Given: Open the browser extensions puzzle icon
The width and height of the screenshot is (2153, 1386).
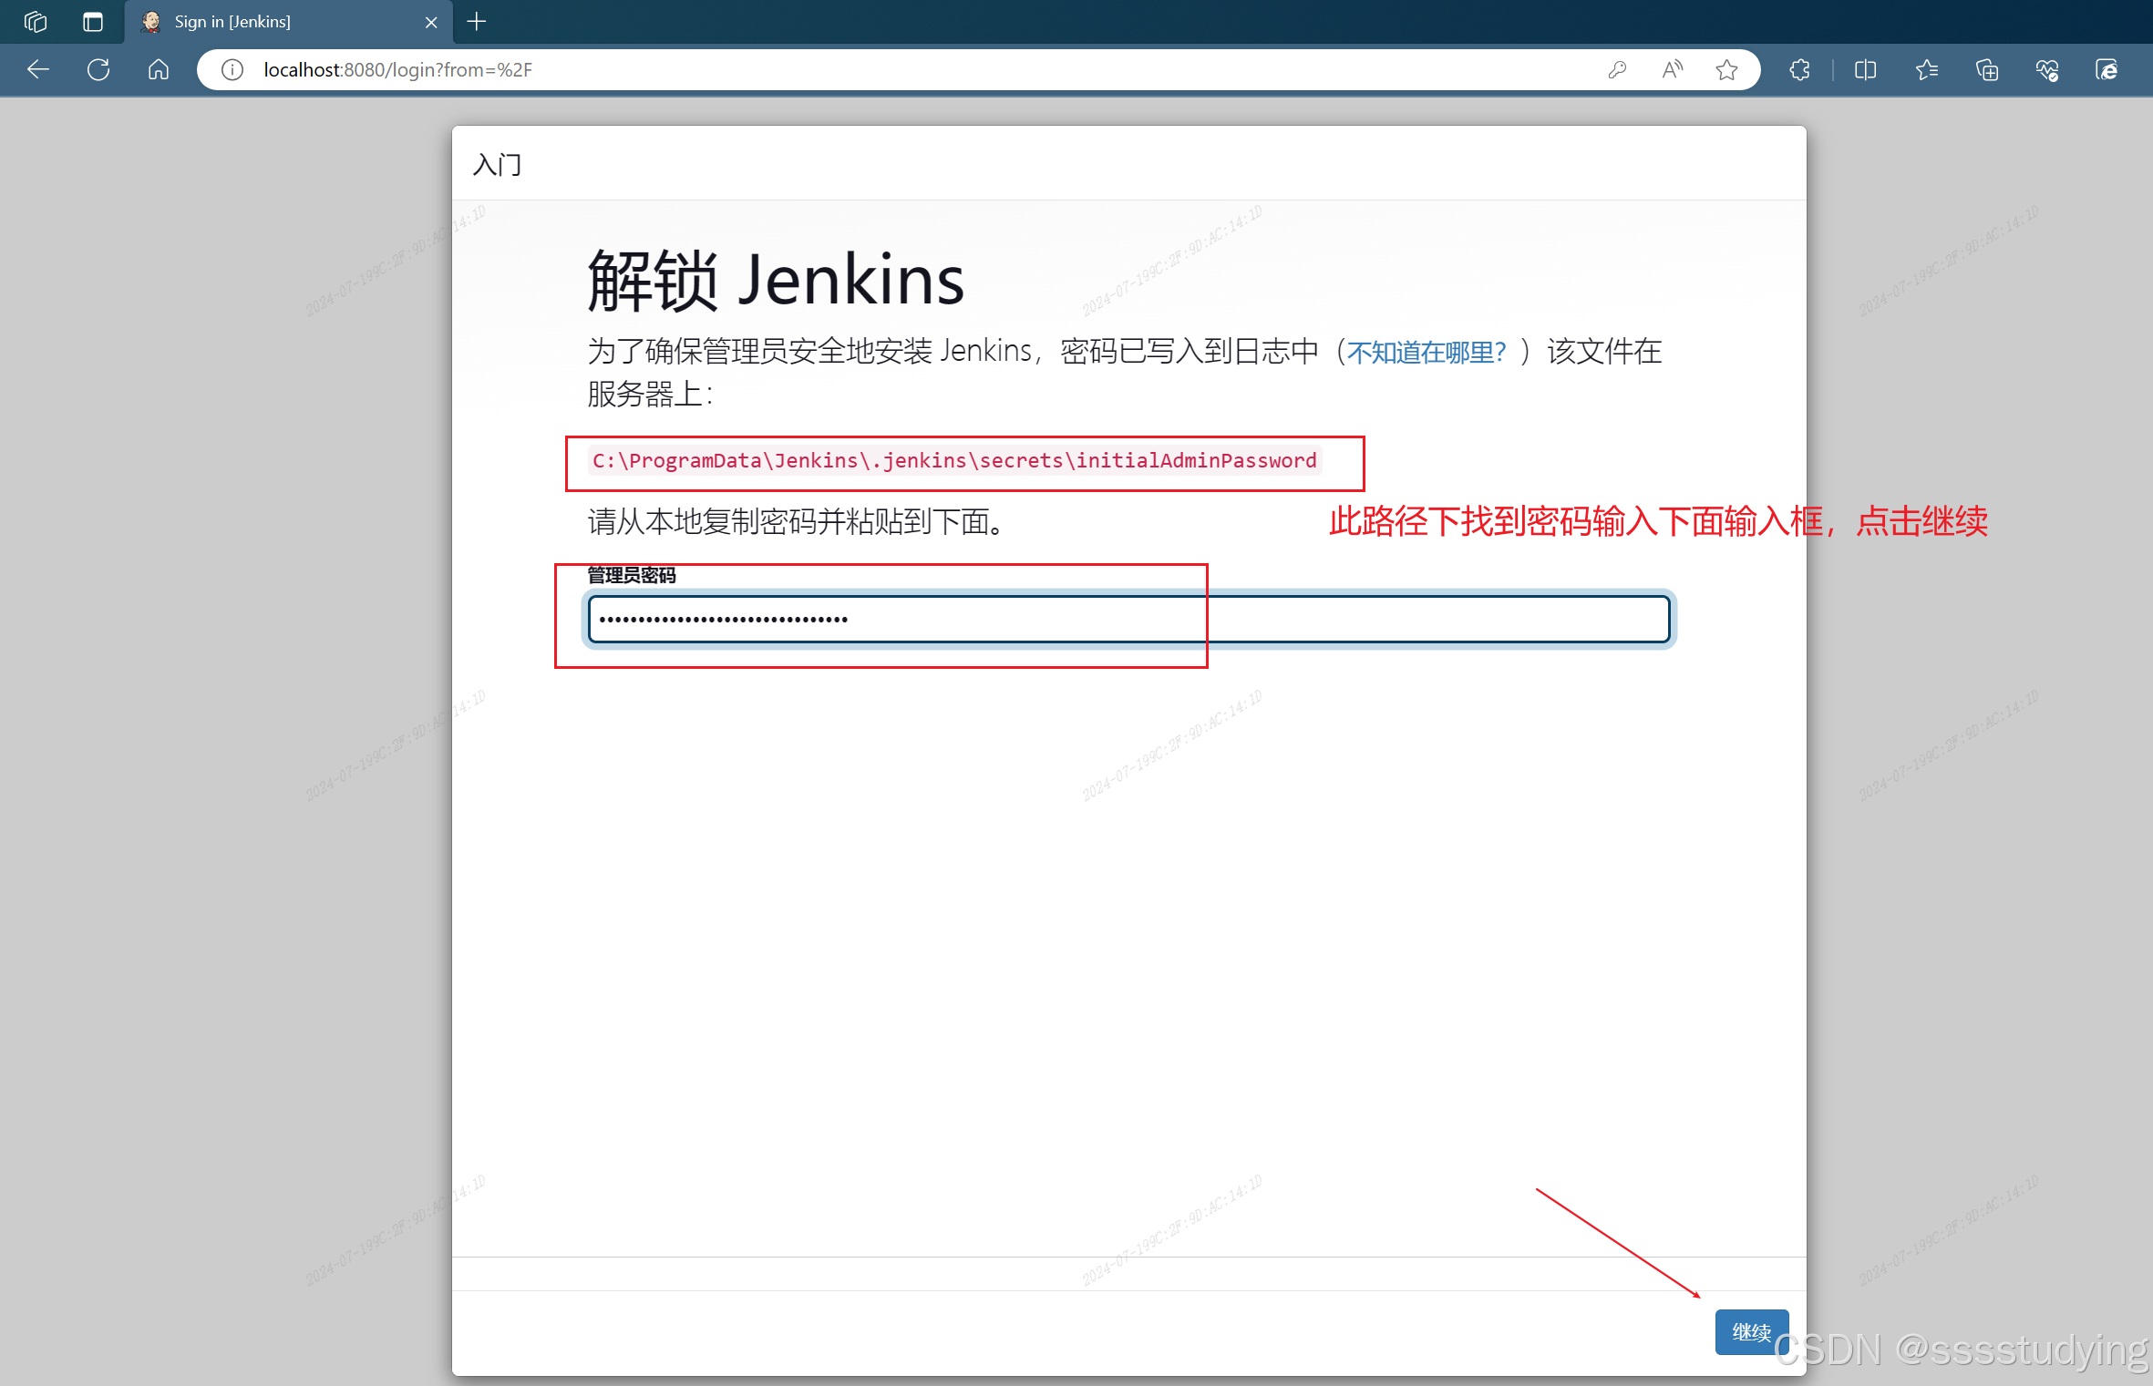Looking at the screenshot, I should click(1799, 69).
